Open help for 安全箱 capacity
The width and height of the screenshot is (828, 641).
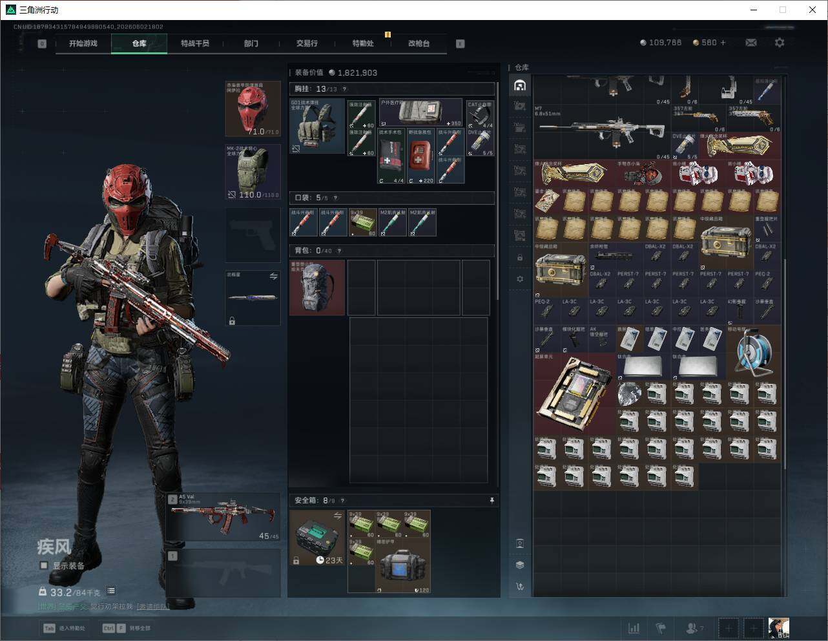(x=342, y=500)
